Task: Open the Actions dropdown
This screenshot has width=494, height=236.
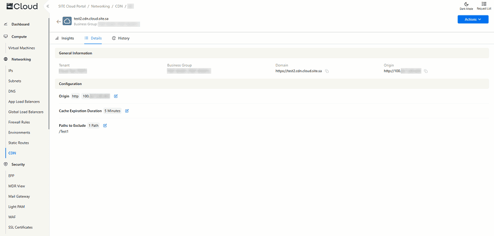Action: click(472, 19)
